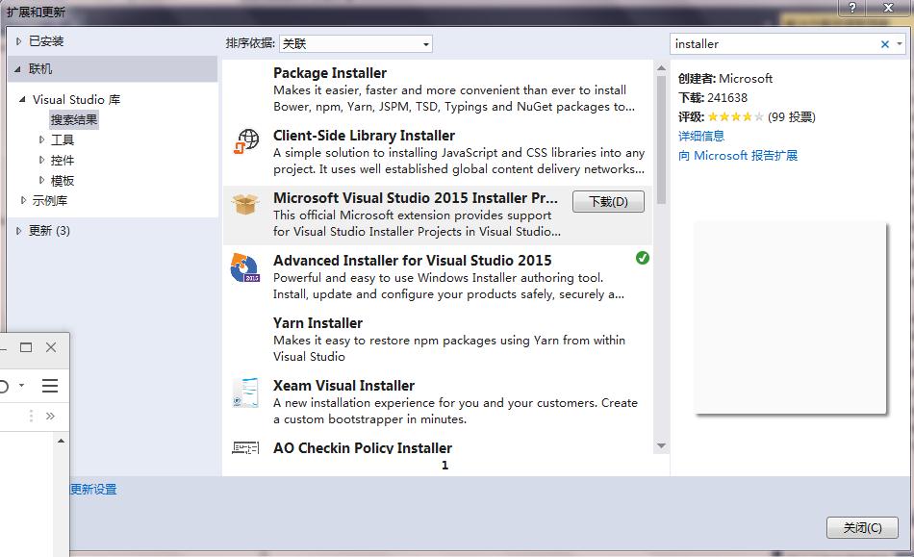914x557 pixels.
Task: Select the Visual Studio 库 item
Action: (x=76, y=100)
